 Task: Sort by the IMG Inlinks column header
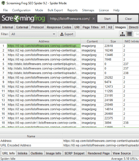pyautogui.click(x=131, y=41)
